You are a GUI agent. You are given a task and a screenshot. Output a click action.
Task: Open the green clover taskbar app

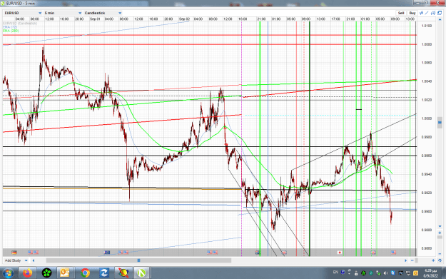tap(46, 273)
